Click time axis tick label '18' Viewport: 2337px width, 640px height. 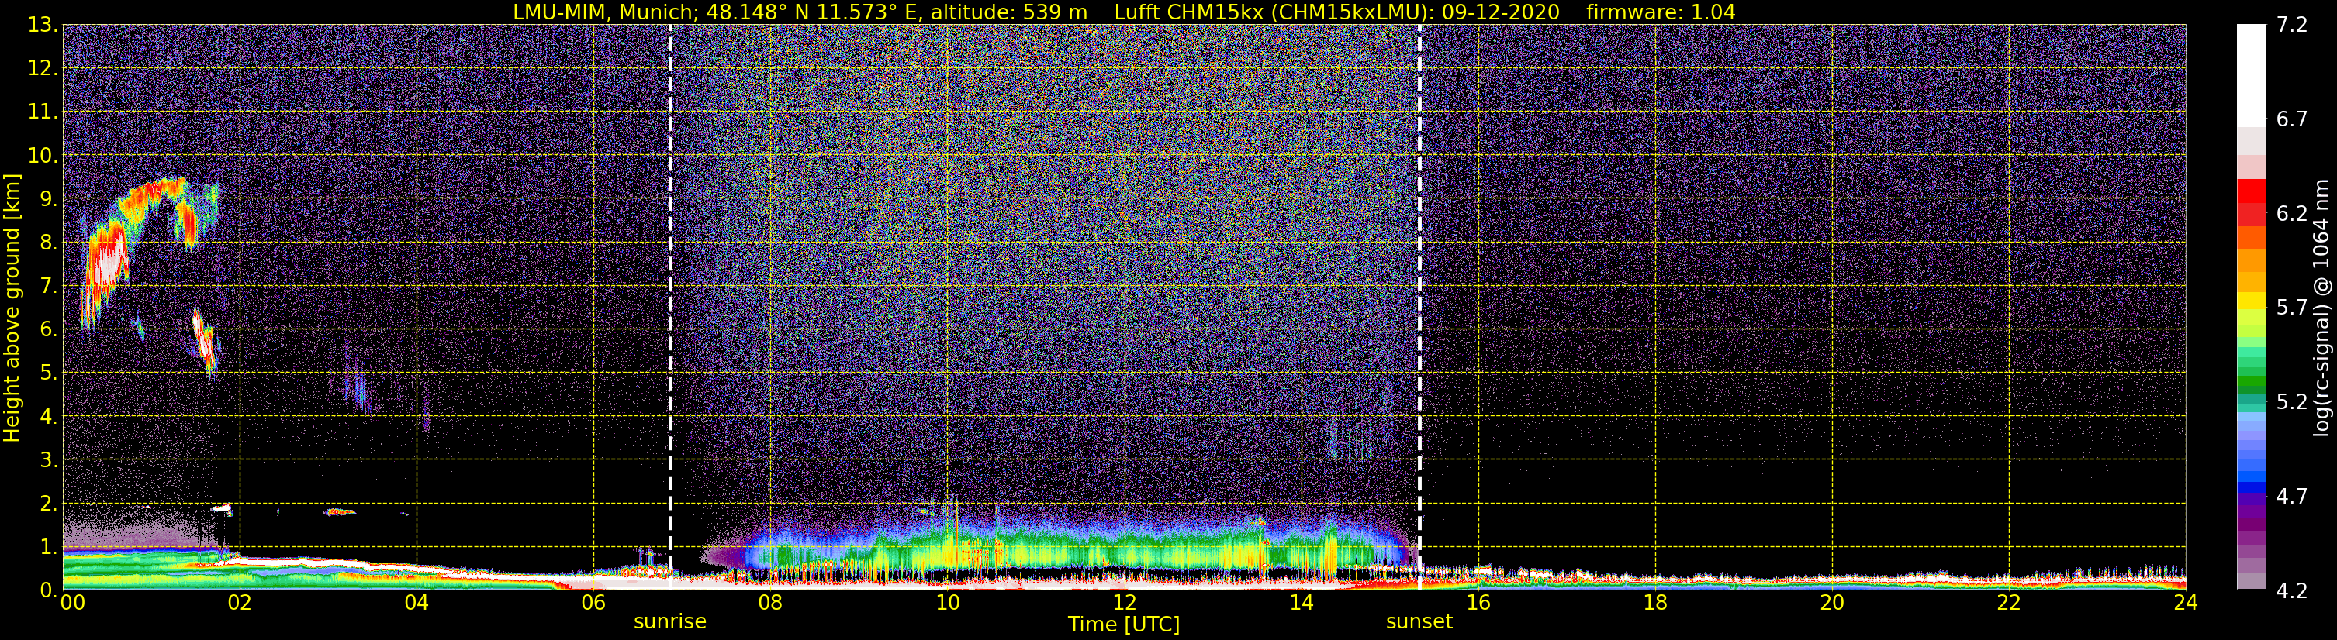pyautogui.click(x=1654, y=603)
